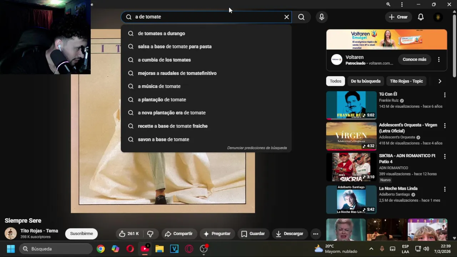Click the 'Preguntar' button
457x257 pixels.
(217, 233)
